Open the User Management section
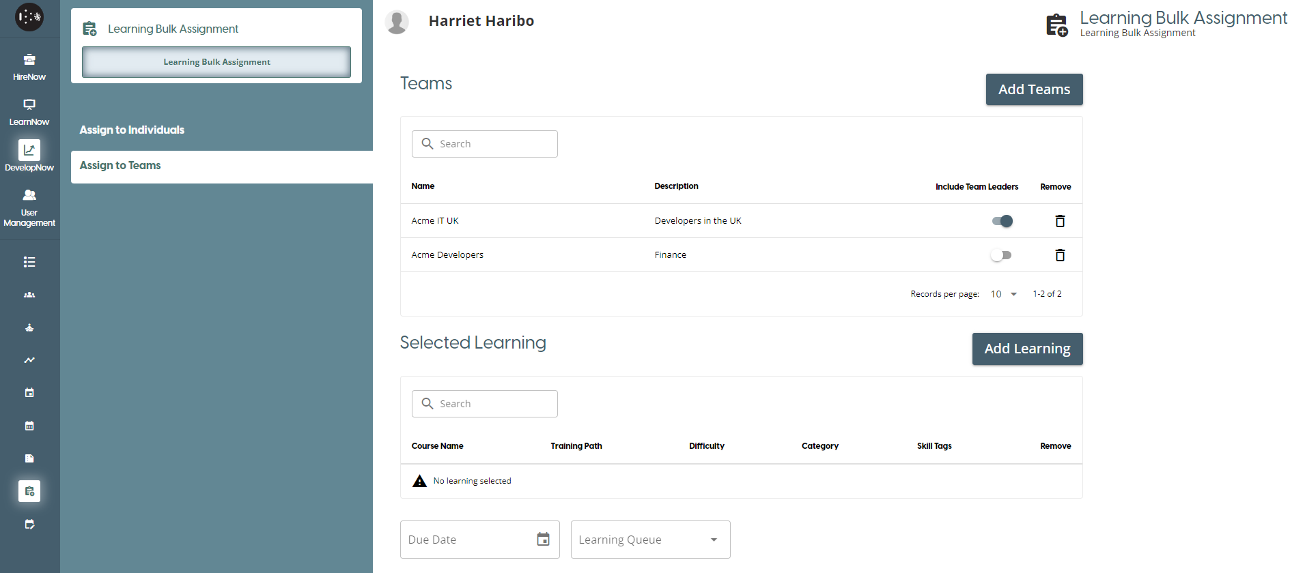Image resolution: width=1290 pixels, height=573 pixels. pos(29,207)
